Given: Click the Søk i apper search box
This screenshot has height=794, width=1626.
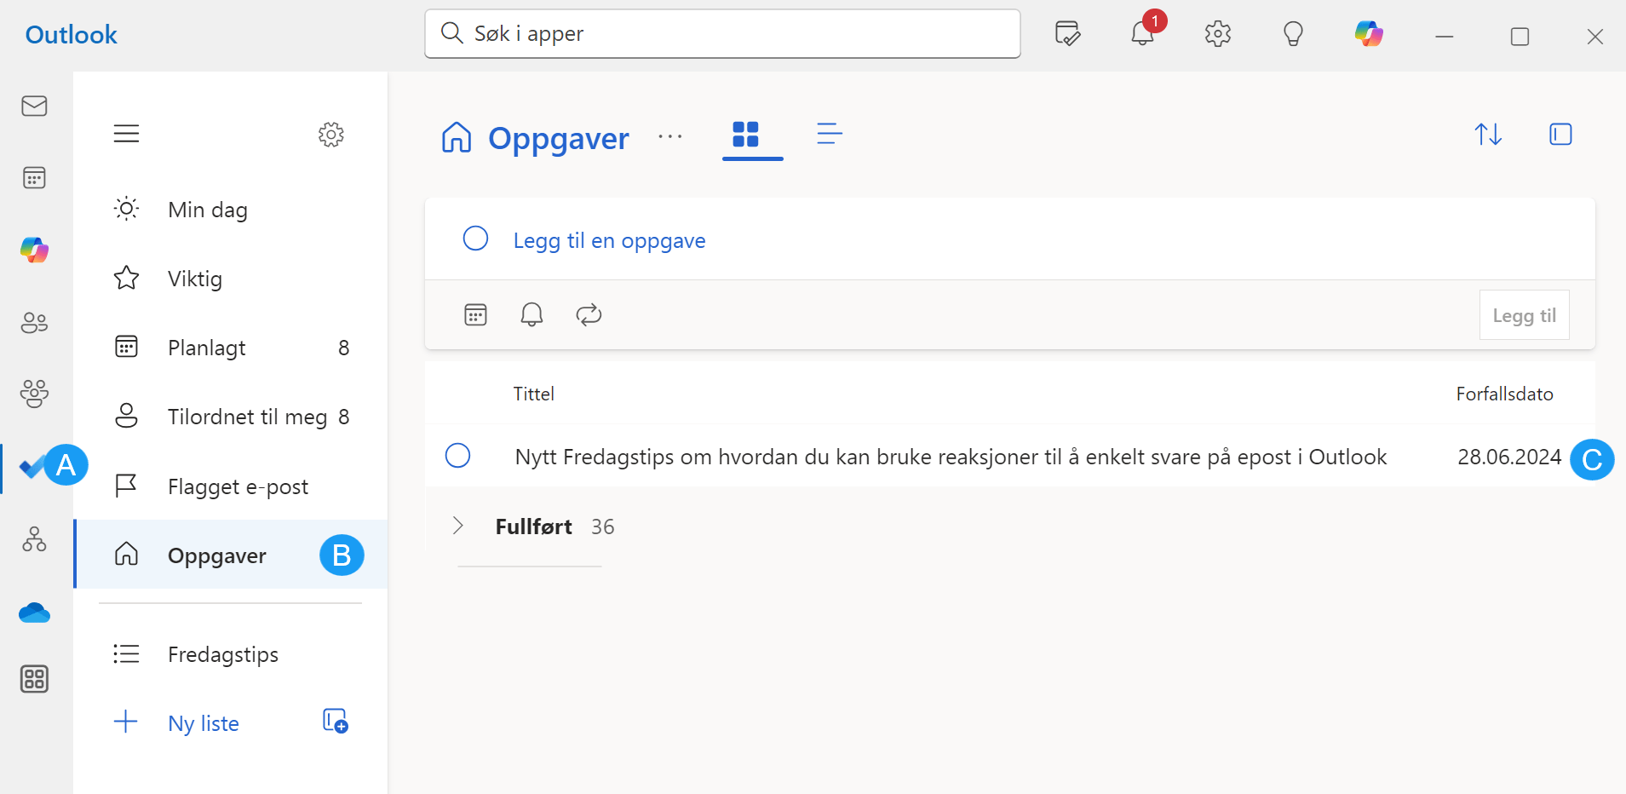Looking at the screenshot, I should point(722,34).
